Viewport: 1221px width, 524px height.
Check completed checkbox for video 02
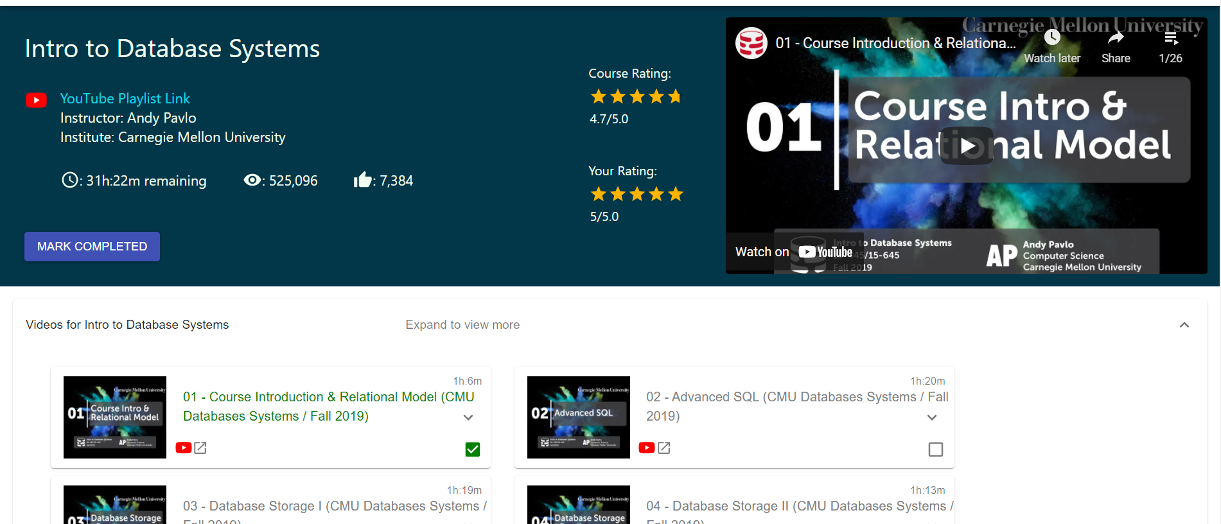click(x=936, y=450)
